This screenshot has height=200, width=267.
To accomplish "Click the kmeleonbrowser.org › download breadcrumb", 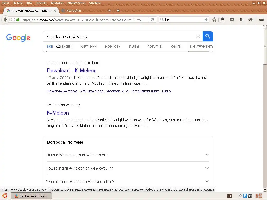I will point(73,63).
